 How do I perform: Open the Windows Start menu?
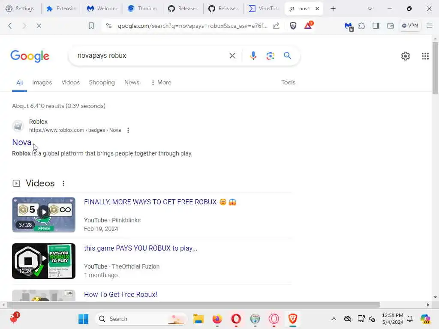coord(84,319)
